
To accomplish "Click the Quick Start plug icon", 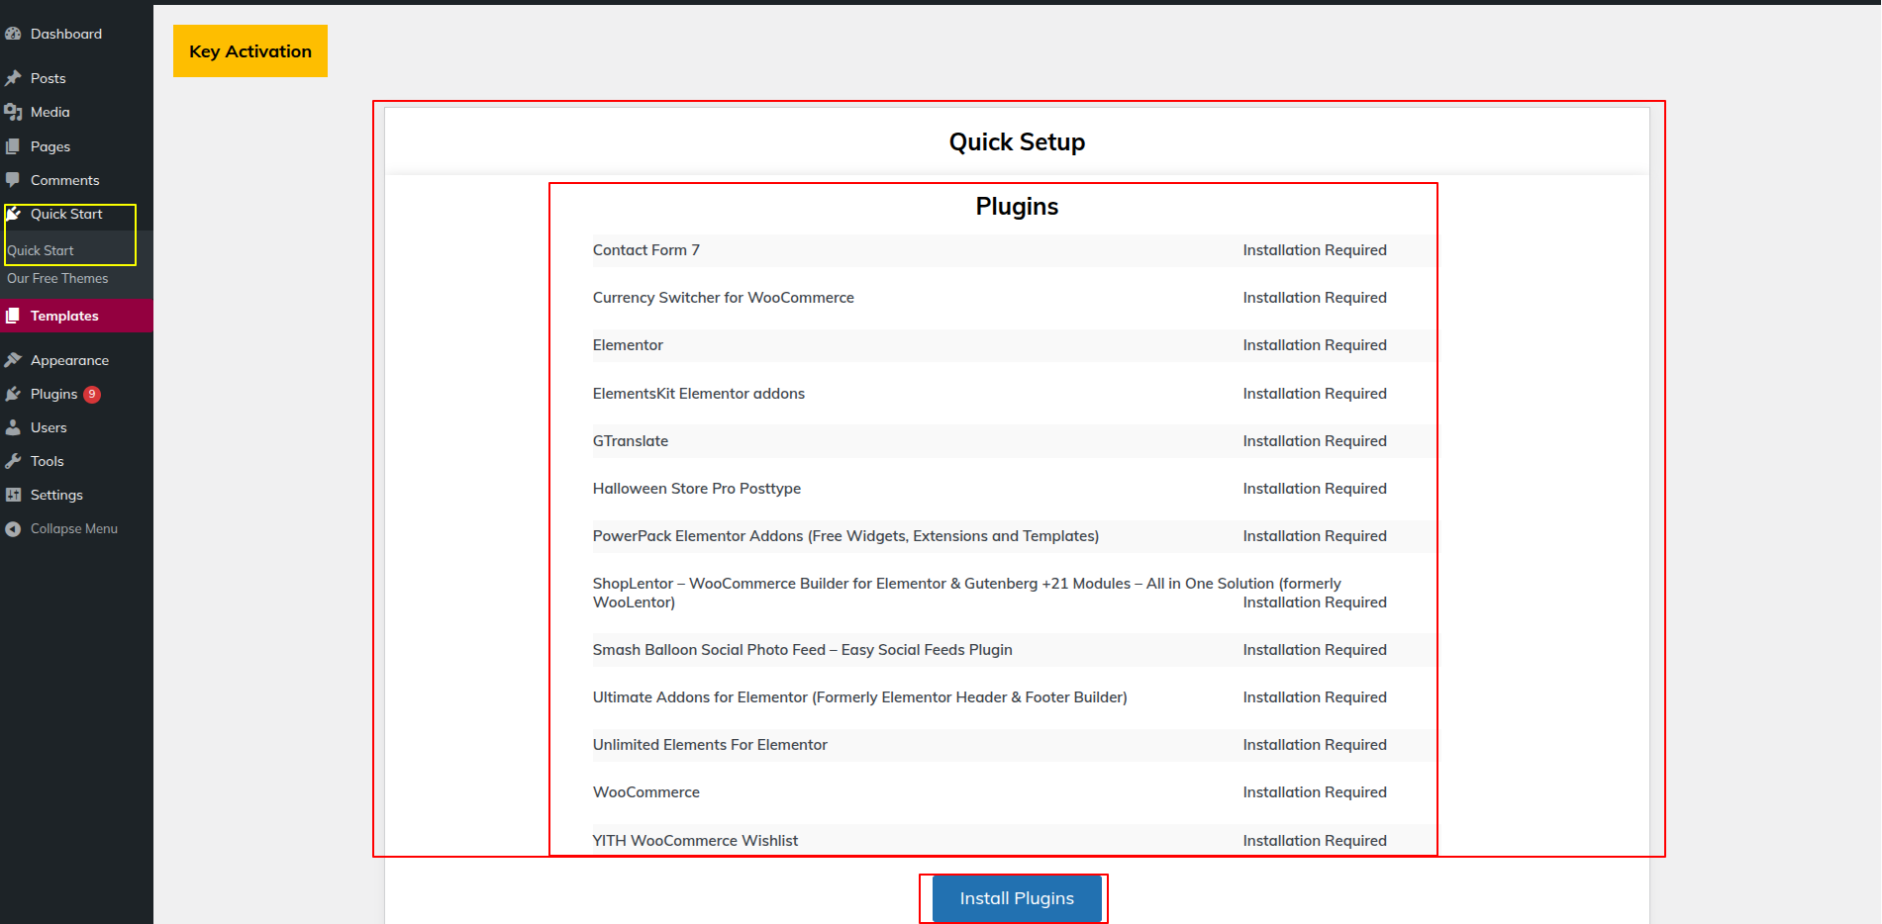I will pyautogui.click(x=13, y=214).
